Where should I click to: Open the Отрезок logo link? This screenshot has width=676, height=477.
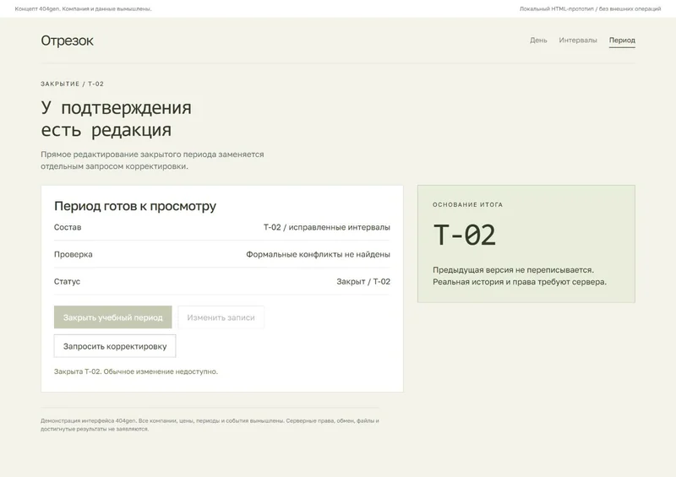[67, 41]
